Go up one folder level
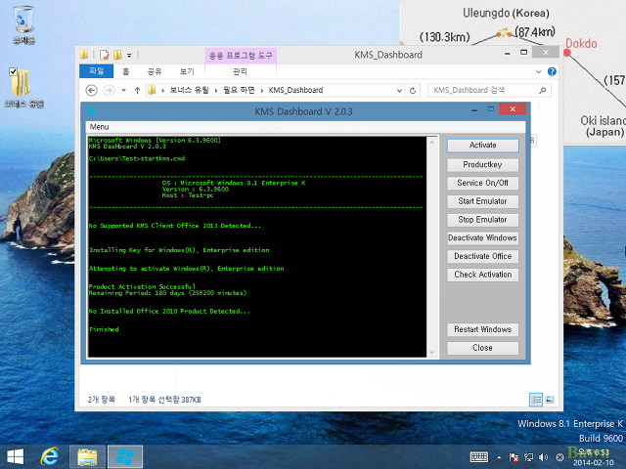This screenshot has height=469, width=626. 137,91
